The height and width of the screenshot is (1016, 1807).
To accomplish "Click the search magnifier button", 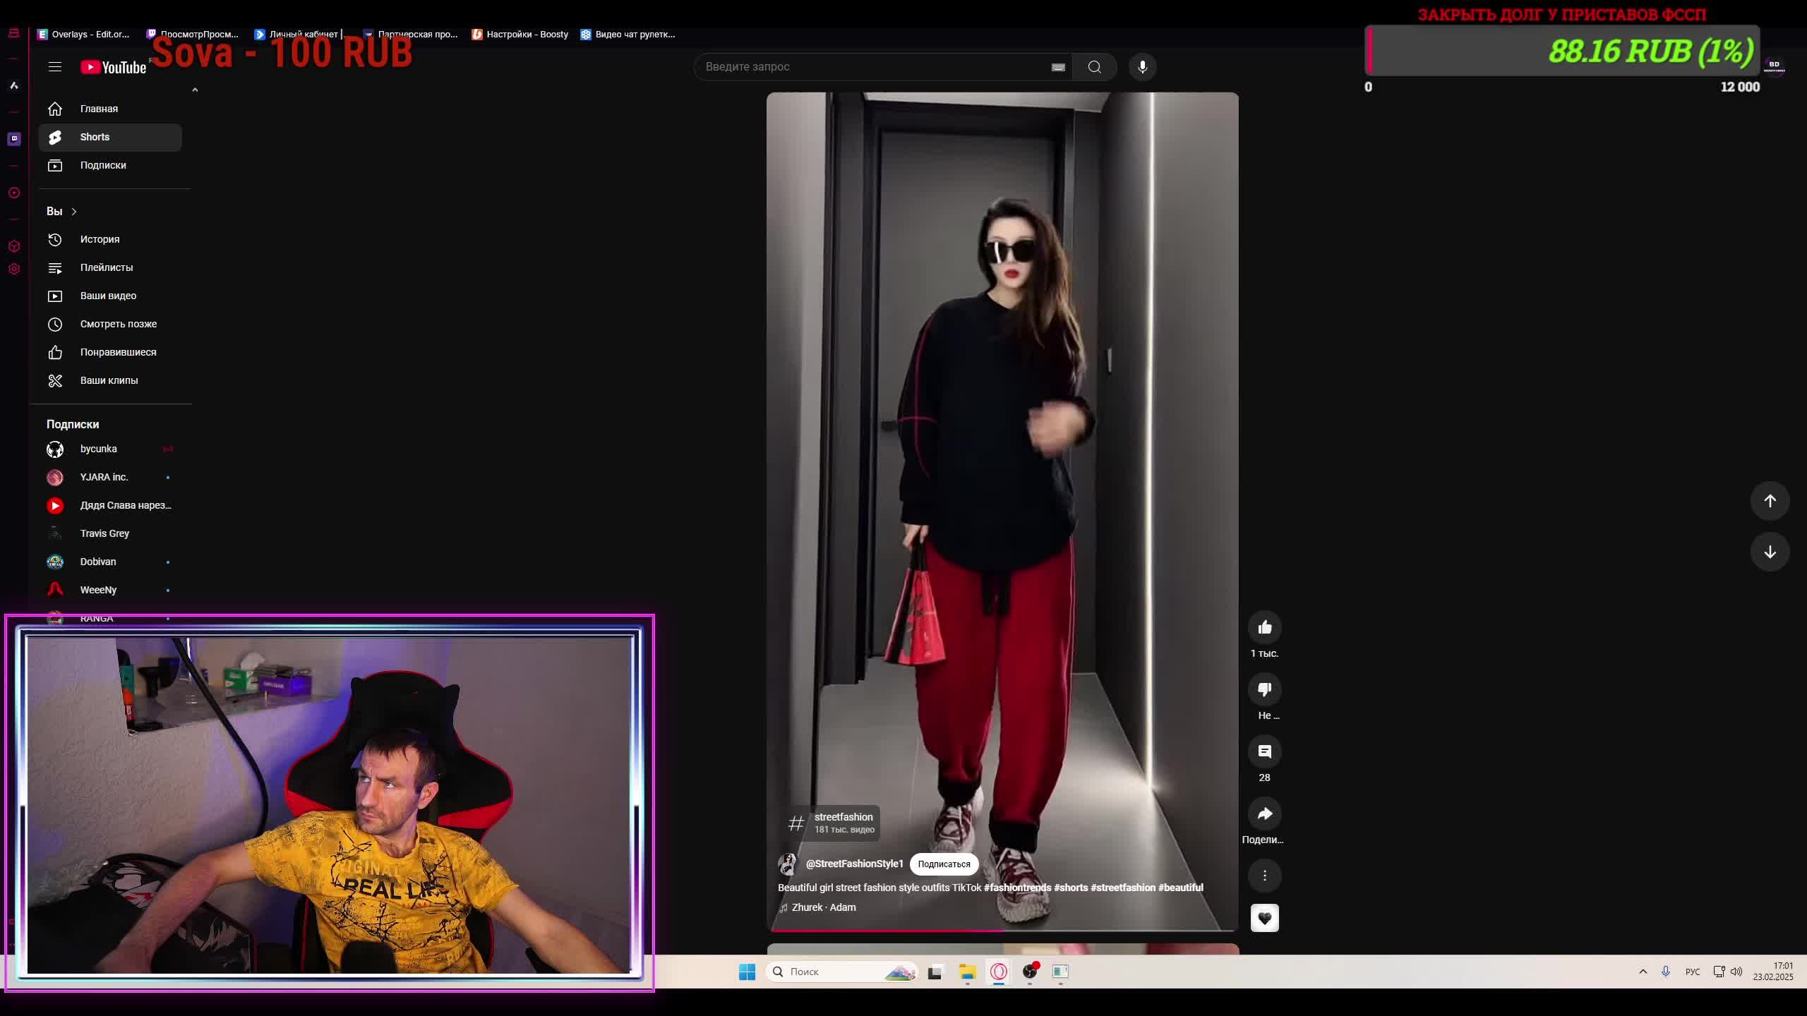I will click(1094, 67).
